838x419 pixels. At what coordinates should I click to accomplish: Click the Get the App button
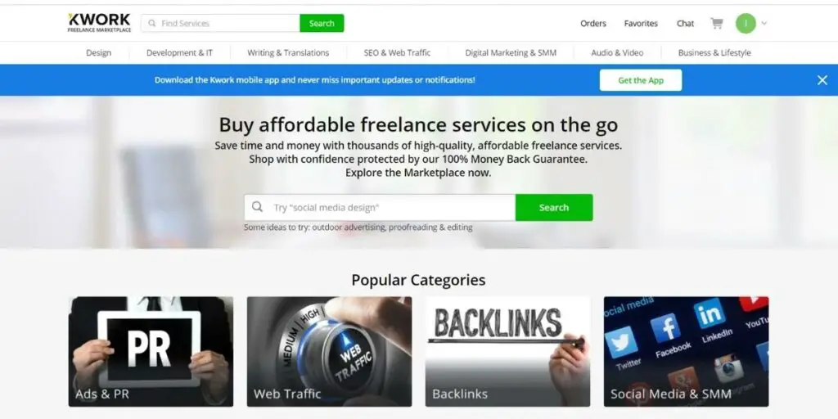point(641,80)
